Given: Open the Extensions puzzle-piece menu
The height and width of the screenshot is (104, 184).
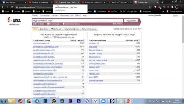Looking at the screenshot, I should pyautogui.click(x=172, y=7).
